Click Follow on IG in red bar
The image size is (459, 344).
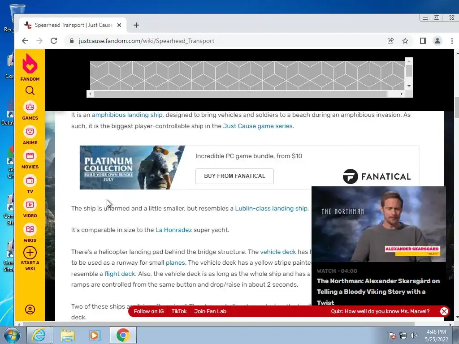click(x=149, y=311)
